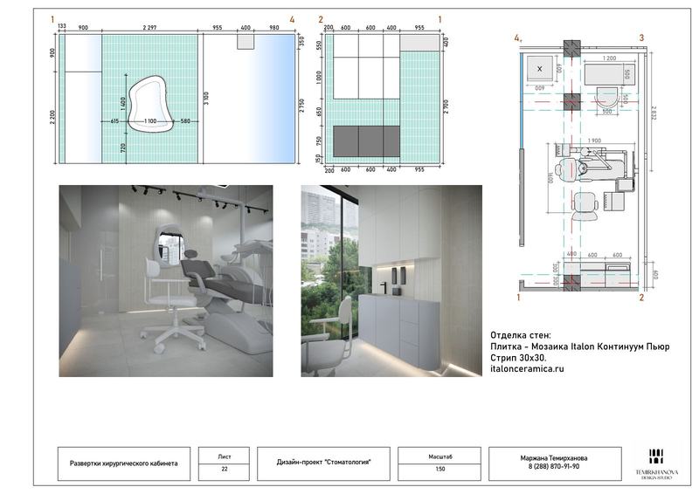Click the 'Дизайн-проект "Стоматология"' title box
The image size is (699, 494).
(x=323, y=463)
